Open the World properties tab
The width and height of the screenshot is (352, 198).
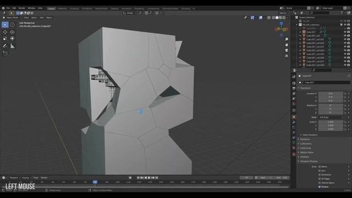pyautogui.click(x=294, y=104)
